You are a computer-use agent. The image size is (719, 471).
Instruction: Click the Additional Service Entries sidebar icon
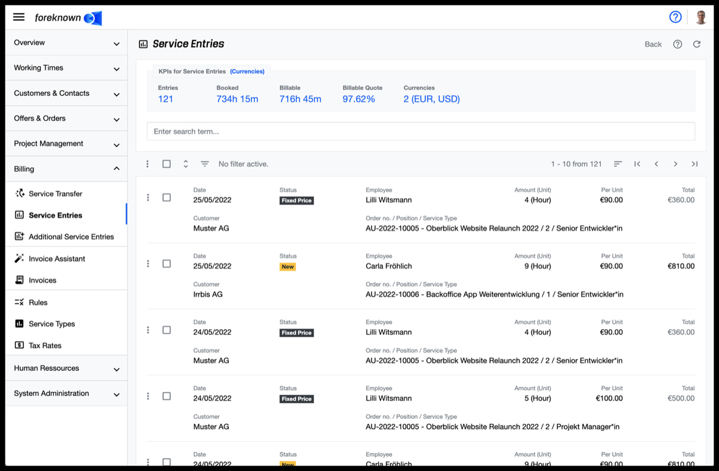pyautogui.click(x=19, y=236)
